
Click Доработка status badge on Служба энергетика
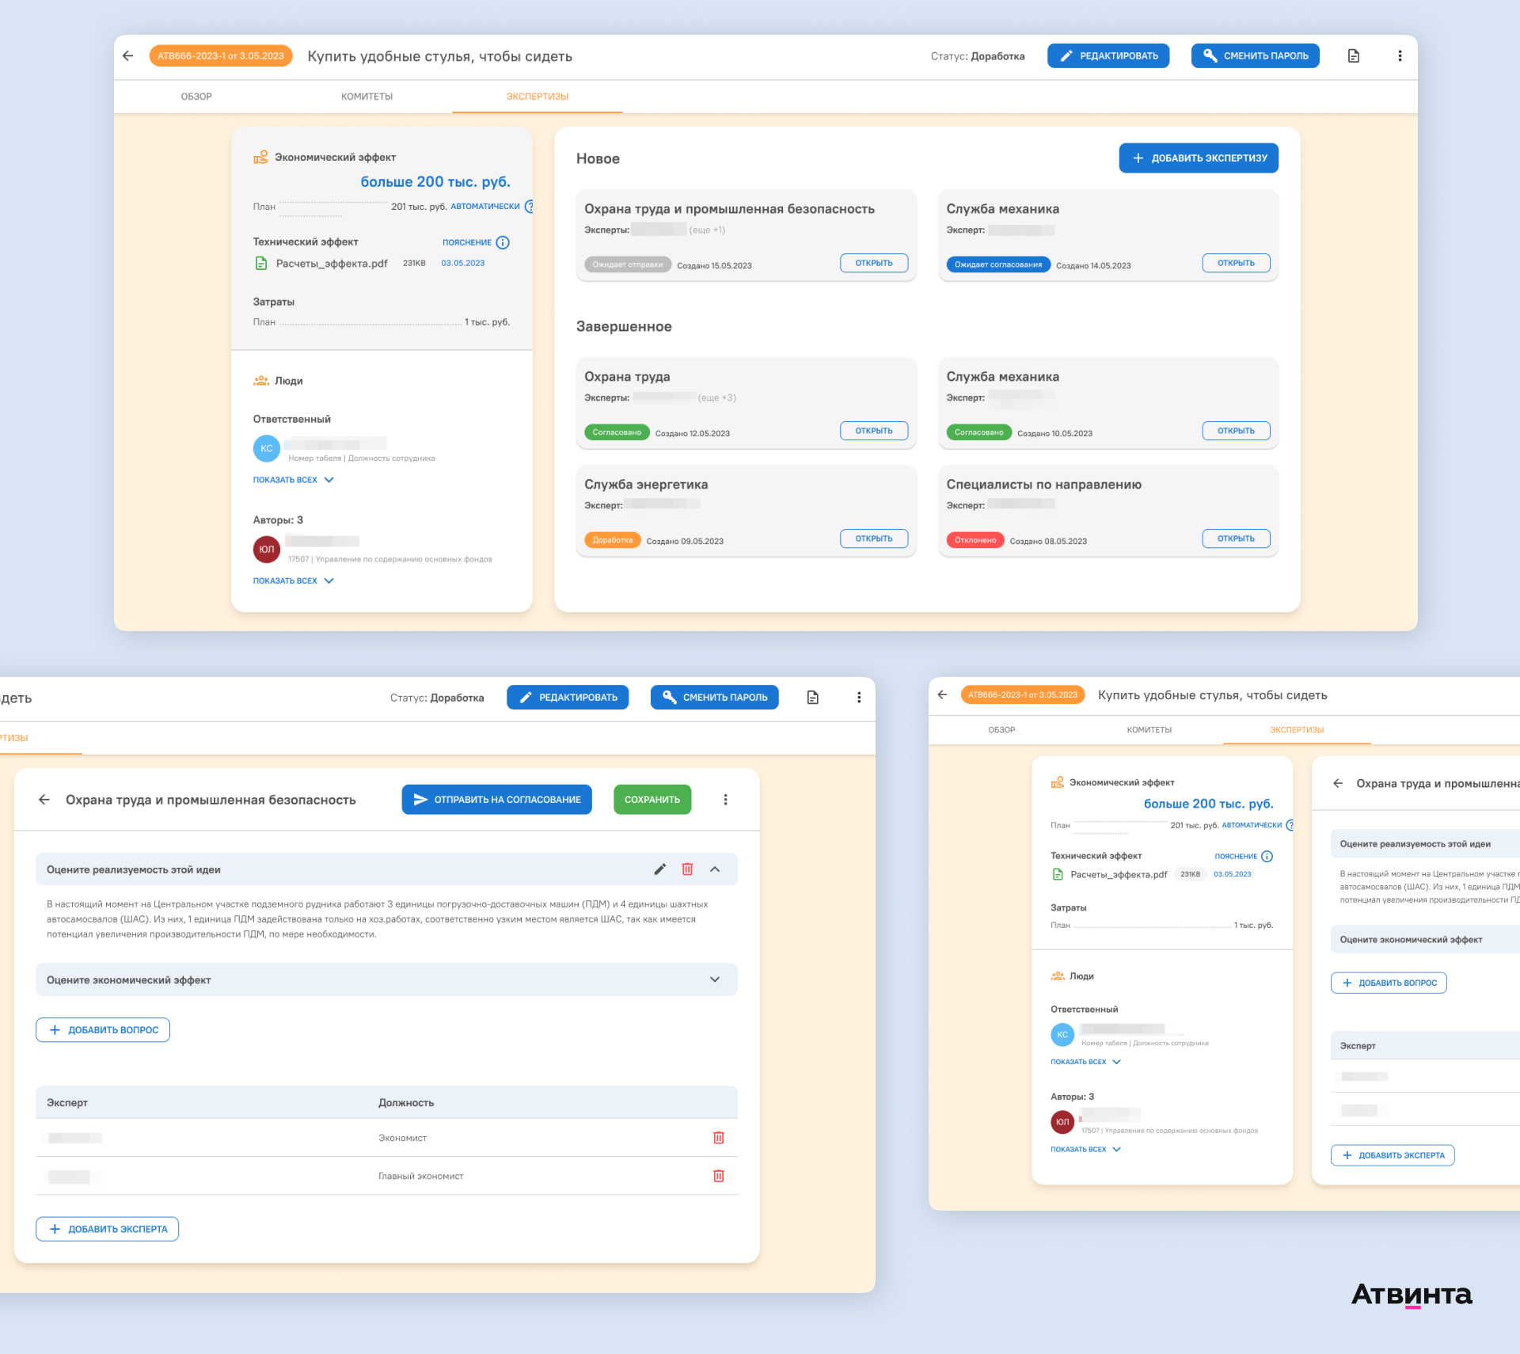[x=613, y=540]
